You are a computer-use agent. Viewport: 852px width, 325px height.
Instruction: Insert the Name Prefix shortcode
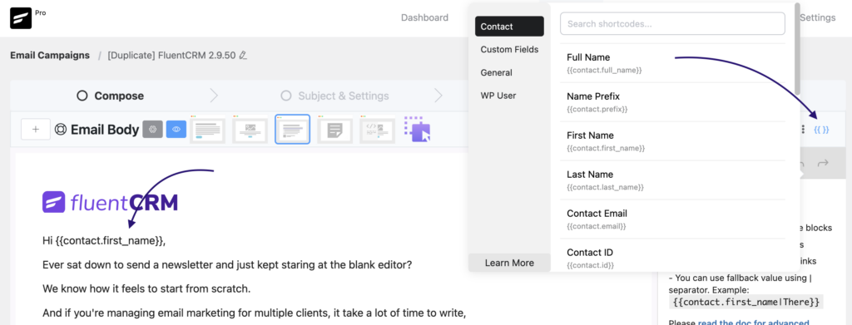[x=672, y=102]
